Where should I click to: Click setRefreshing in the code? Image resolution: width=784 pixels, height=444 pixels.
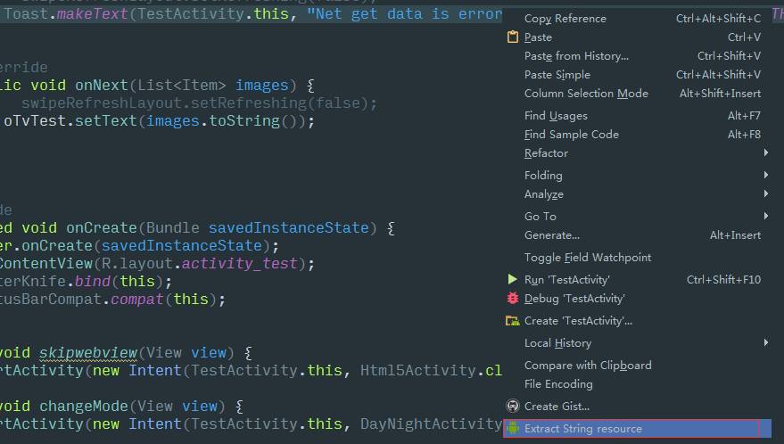249,103
